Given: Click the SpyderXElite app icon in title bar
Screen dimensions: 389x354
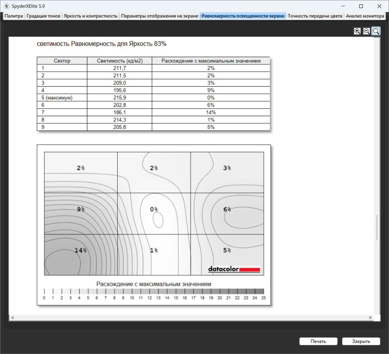Looking at the screenshot, I should 7,6.
